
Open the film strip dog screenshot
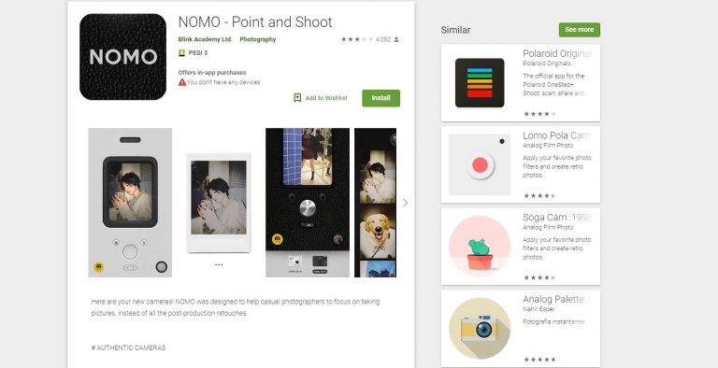tap(375, 203)
